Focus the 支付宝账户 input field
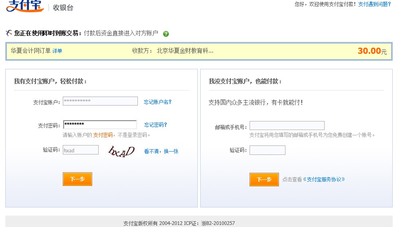The image size is (398, 227). tap(100, 101)
